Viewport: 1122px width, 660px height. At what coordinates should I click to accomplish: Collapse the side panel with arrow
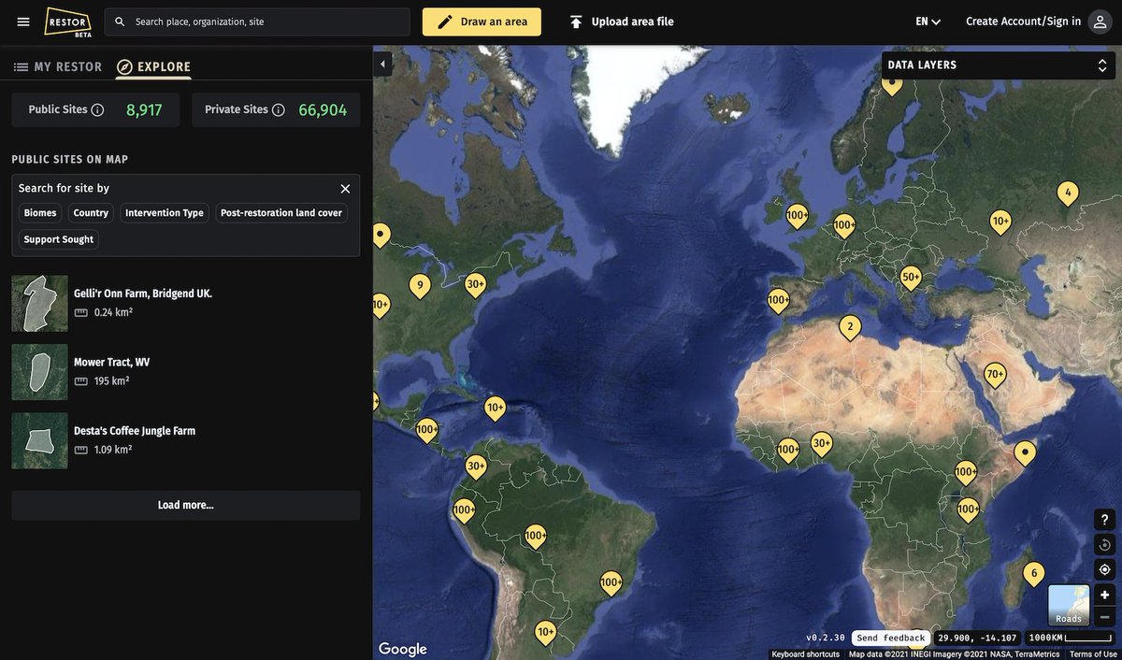[x=381, y=64]
